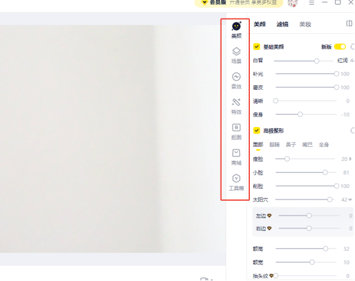
Task: Toggle the 新版 switch off
Action: [x=340, y=47]
